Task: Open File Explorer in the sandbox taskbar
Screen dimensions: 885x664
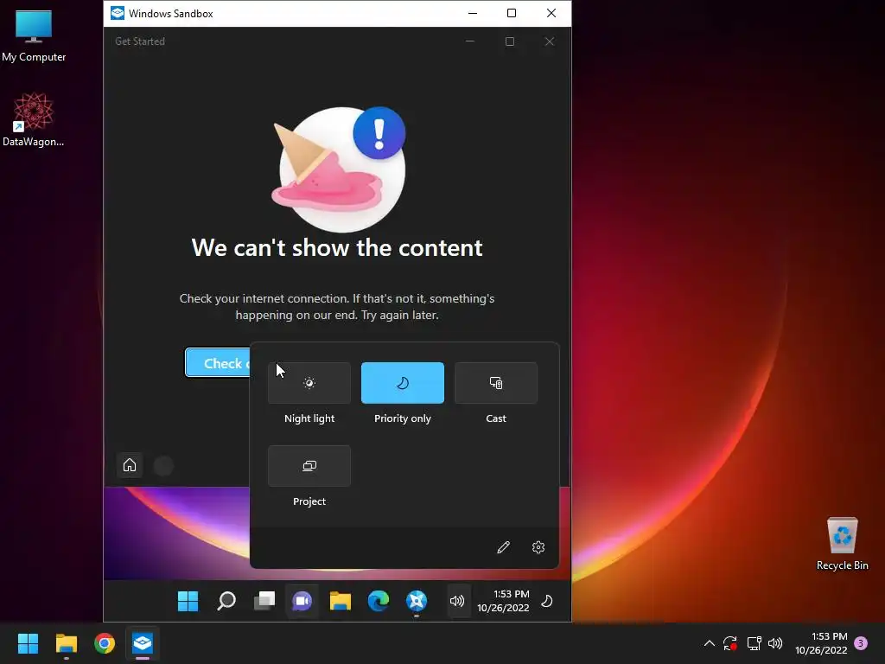Action: coord(341,601)
